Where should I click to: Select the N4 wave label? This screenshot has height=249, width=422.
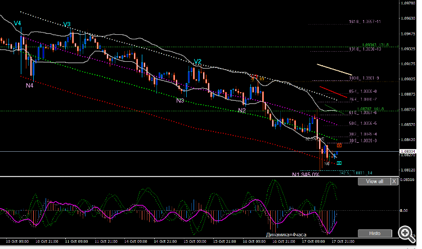(x=30, y=85)
